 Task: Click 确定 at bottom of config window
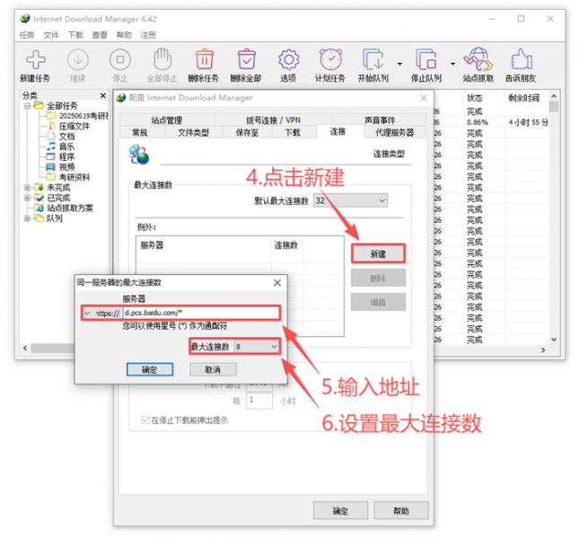(x=340, y=510)
